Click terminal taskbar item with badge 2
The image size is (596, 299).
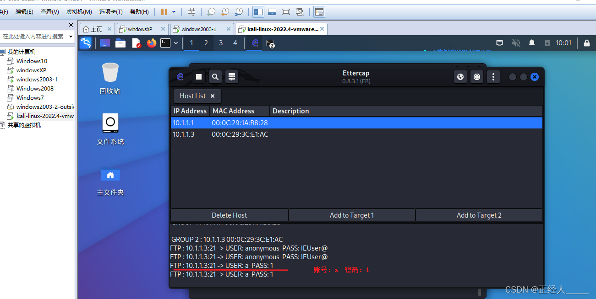click(271, 43)
